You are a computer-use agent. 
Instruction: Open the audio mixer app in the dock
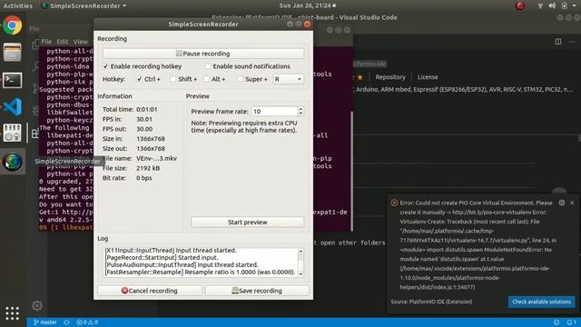[12, 134]
